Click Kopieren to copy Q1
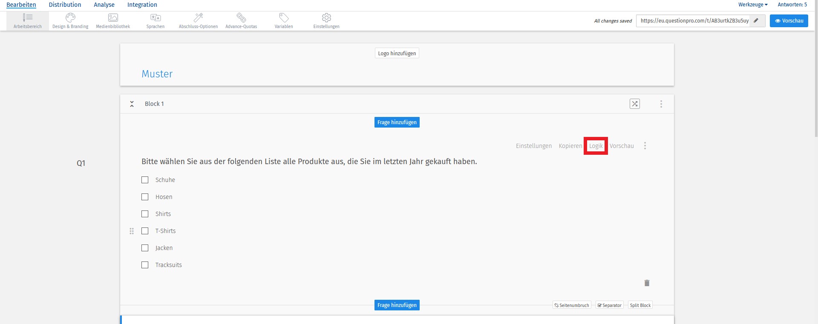The width and height of the screenshot is (818, 324). (x=570, y=146)
